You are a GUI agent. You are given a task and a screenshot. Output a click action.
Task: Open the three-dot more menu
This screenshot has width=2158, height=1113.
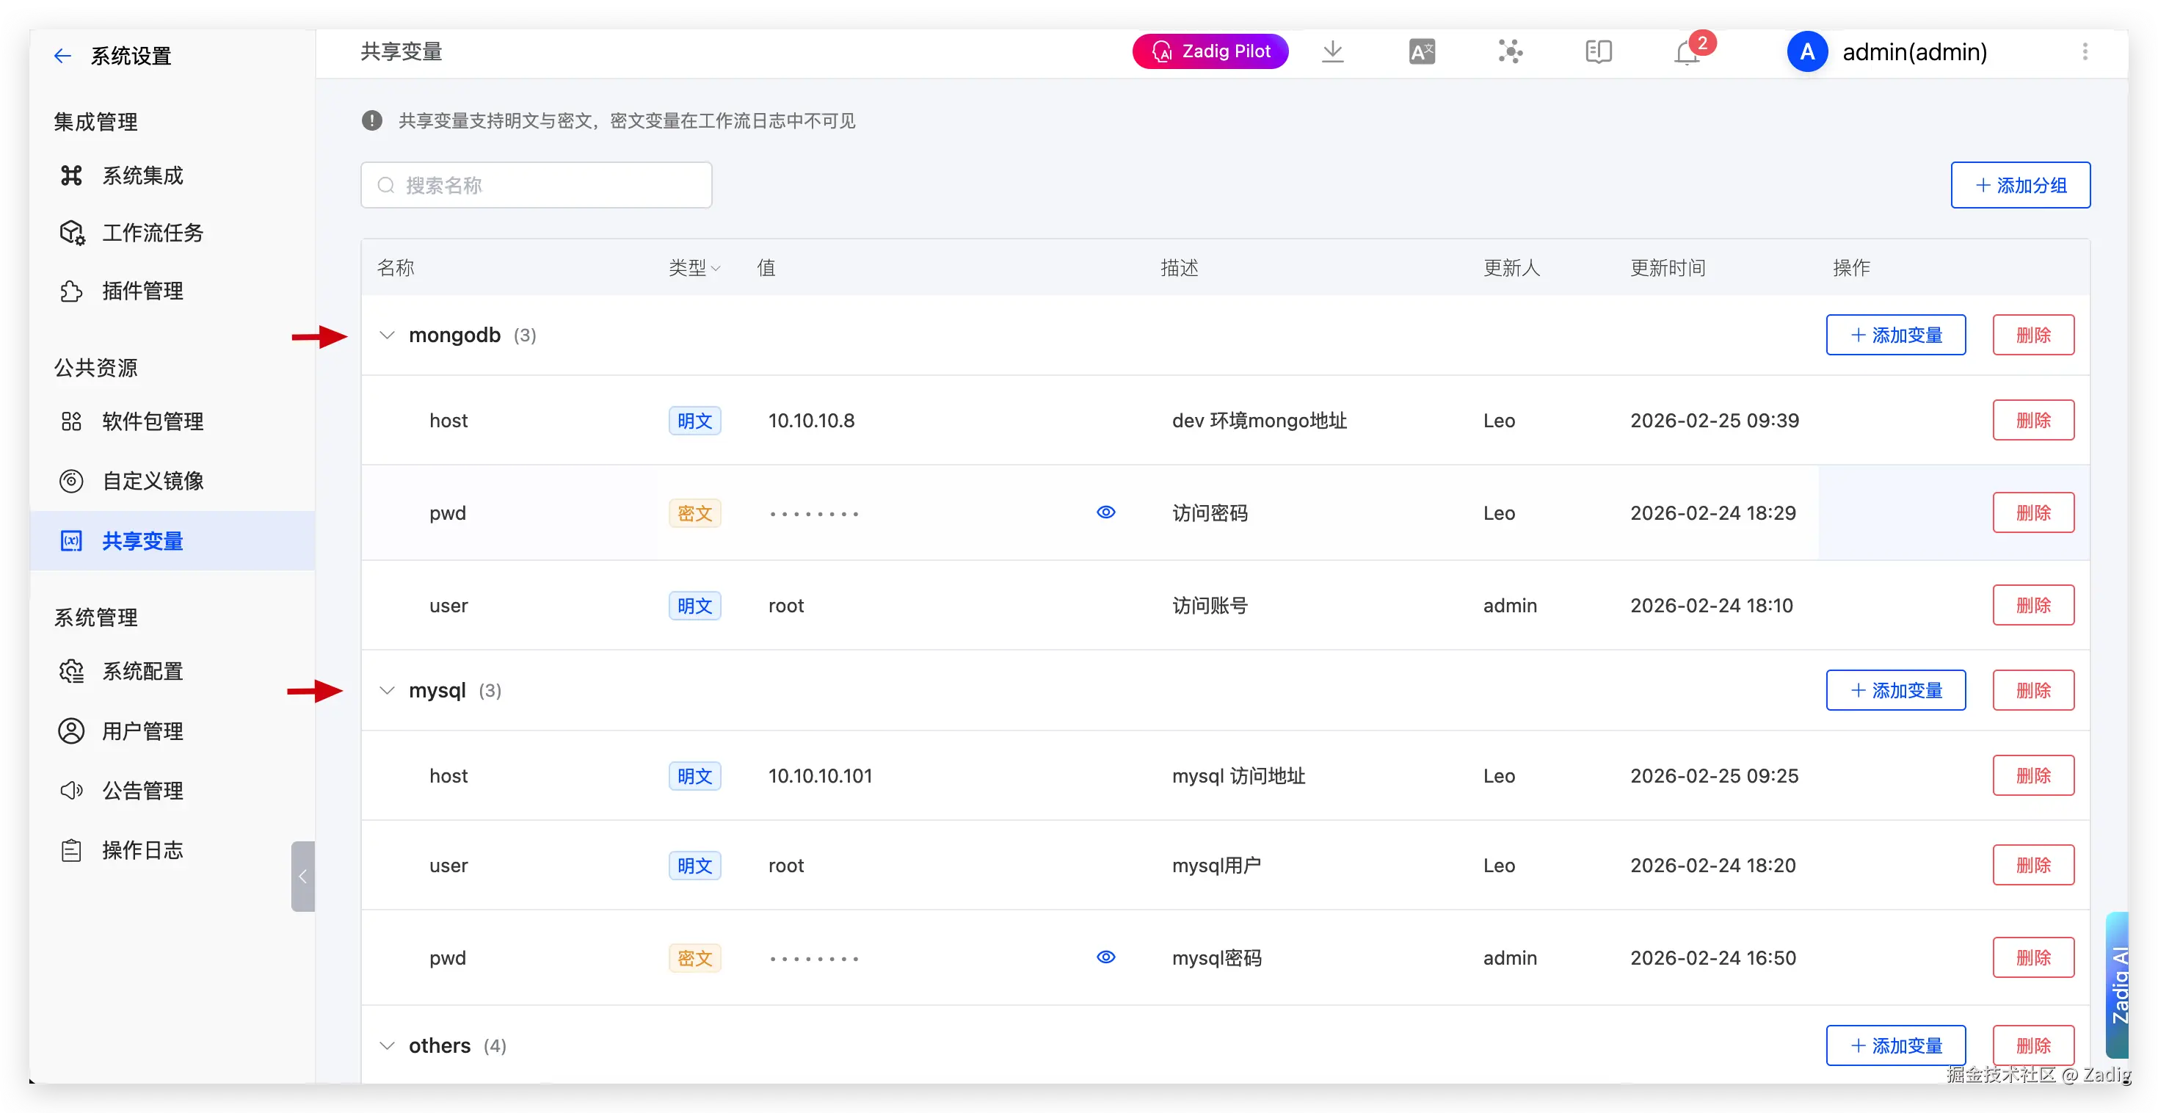point(2085,52)
